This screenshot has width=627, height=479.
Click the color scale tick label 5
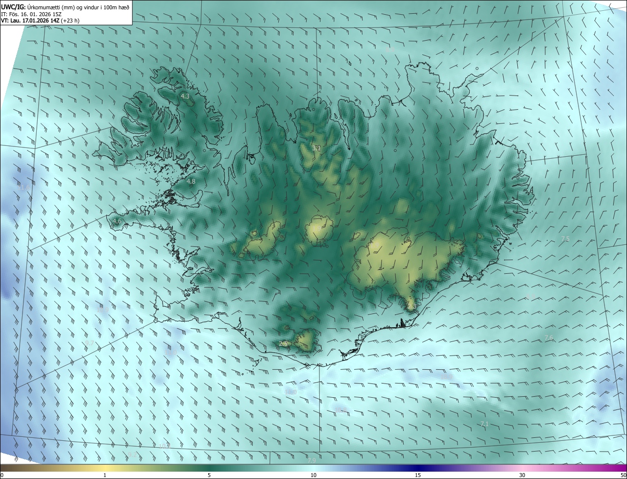pyautogui.click(x=209, y=475)
